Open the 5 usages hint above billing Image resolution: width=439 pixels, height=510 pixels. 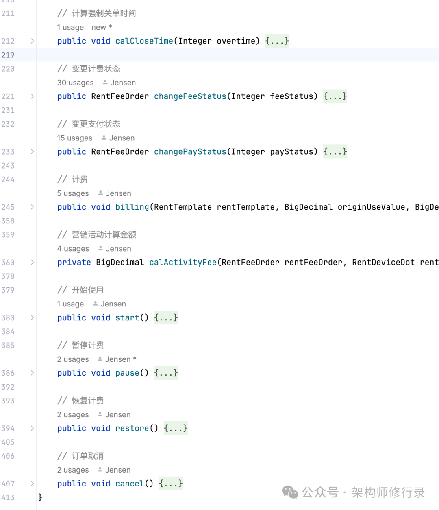[x=73, y=193]
